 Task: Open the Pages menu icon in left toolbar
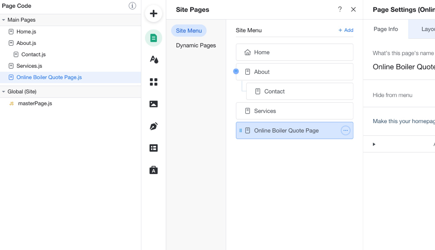(x=154, y=38)
